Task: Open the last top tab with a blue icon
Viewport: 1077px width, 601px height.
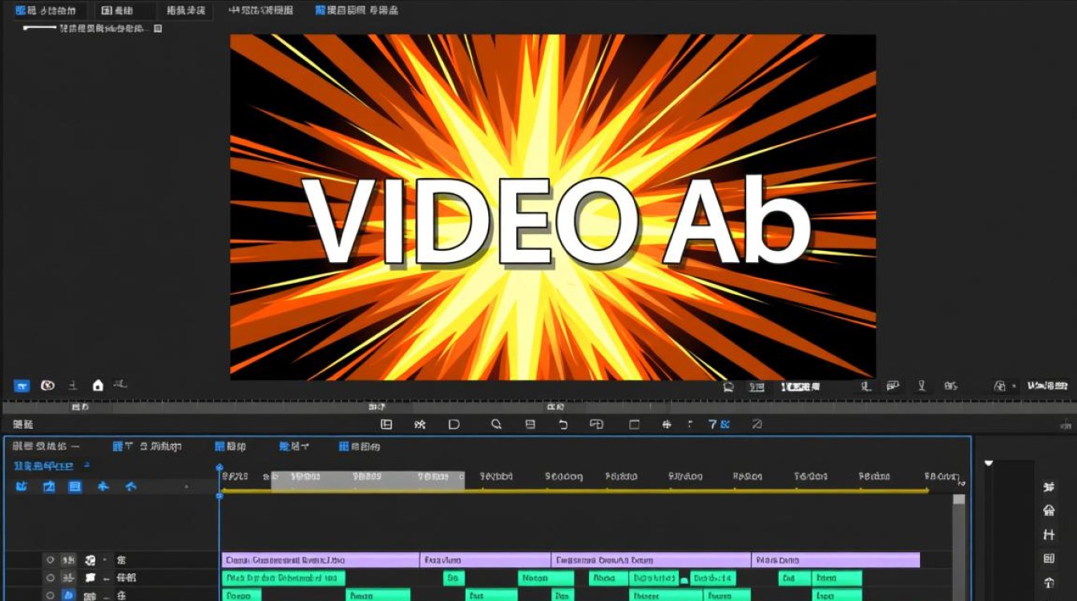Action: tap(357, 10)
